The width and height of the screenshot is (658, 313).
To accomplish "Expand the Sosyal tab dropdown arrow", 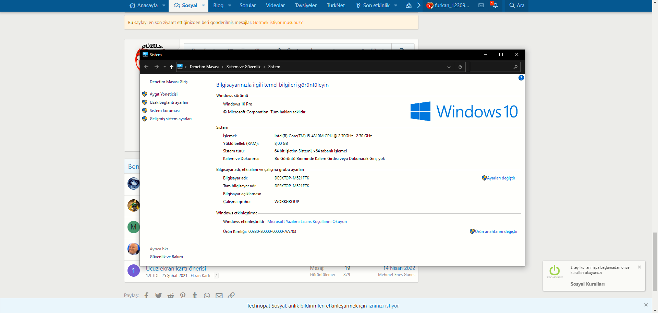I will 204,5.
